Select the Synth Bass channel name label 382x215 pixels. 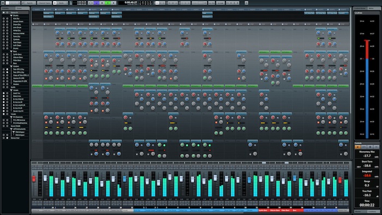tap(264, 211)
